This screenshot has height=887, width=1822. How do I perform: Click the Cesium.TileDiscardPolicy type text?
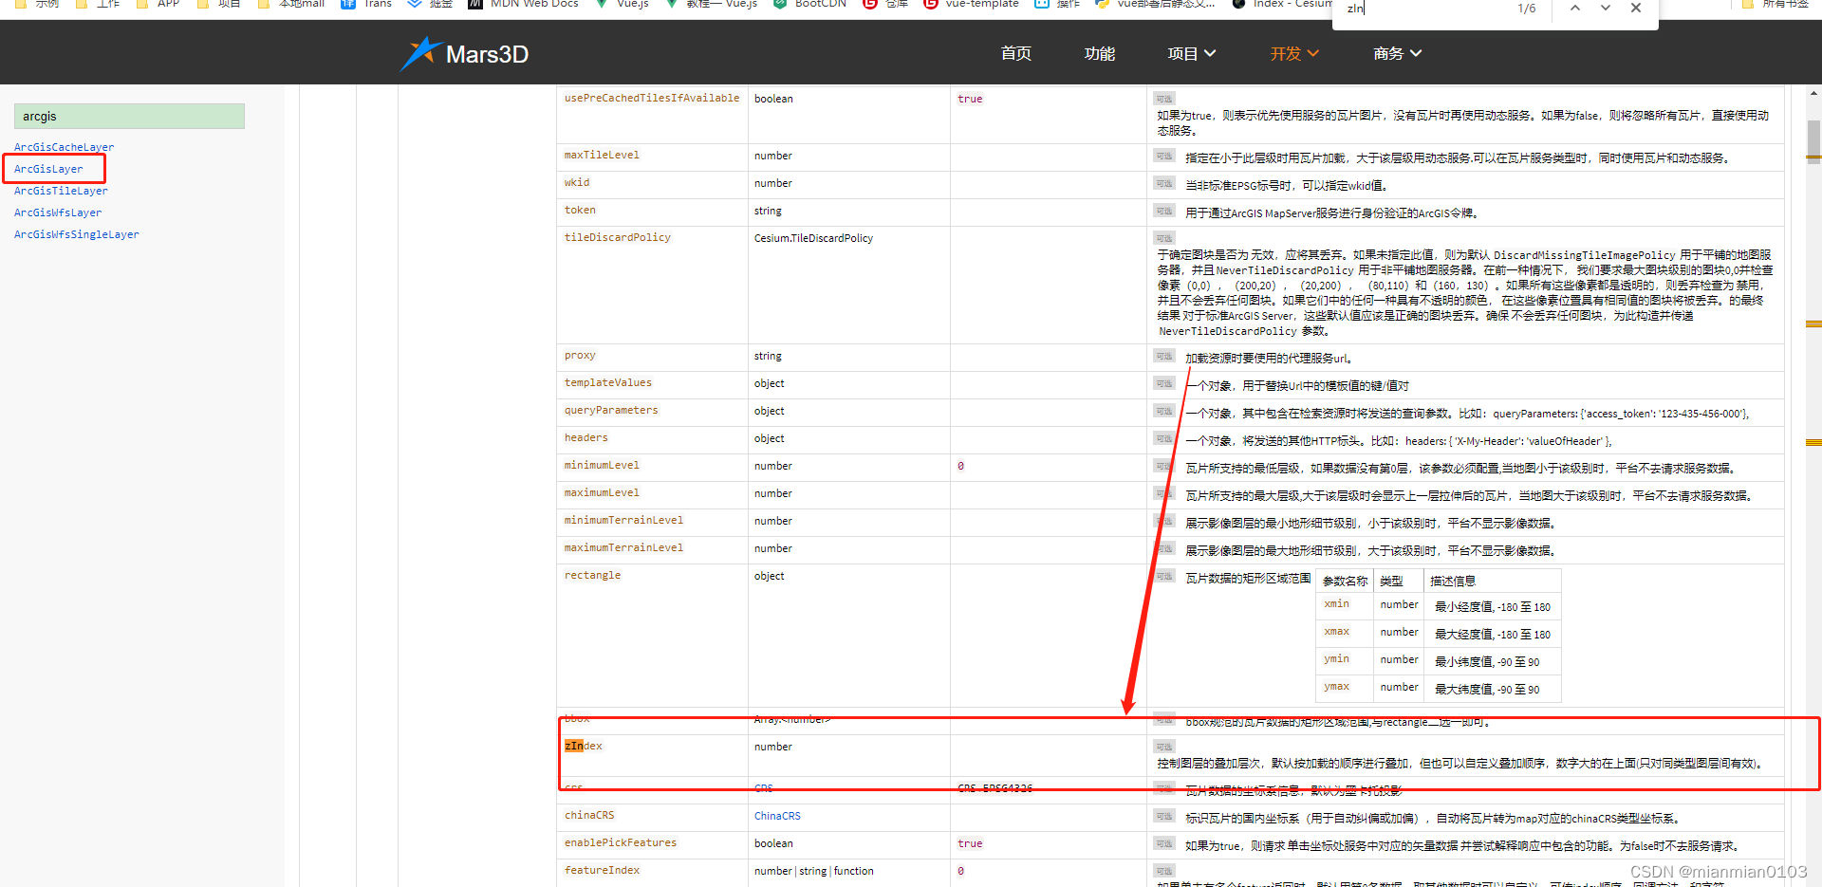813,238
